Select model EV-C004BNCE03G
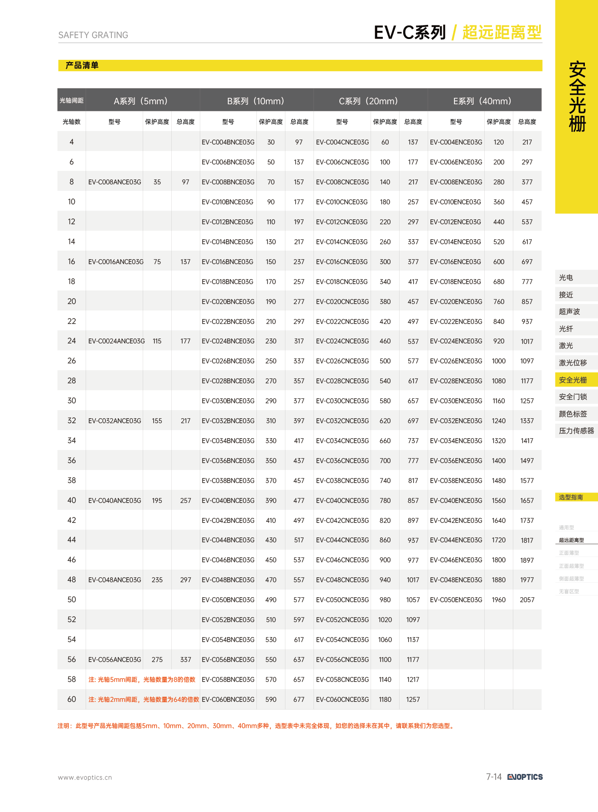This screenshot has width=598, height=812. tap(228, 142)
